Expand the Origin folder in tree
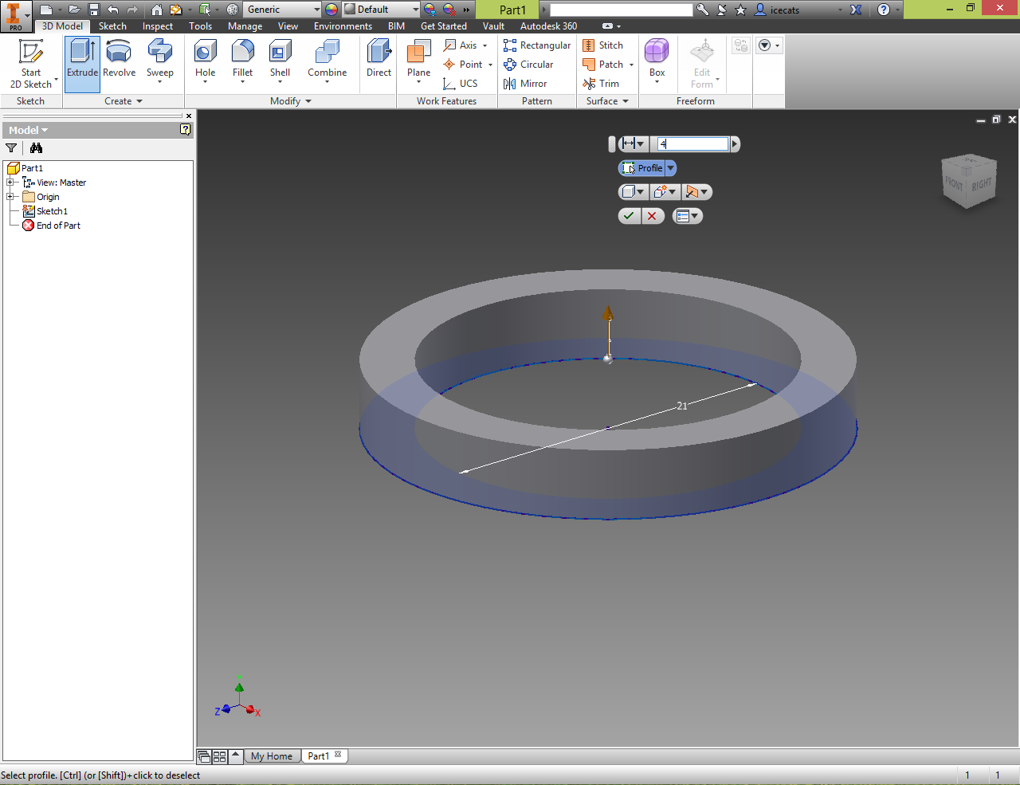Image resolution: width=1020 pixels, height=785 pixels. click(11, 197)
